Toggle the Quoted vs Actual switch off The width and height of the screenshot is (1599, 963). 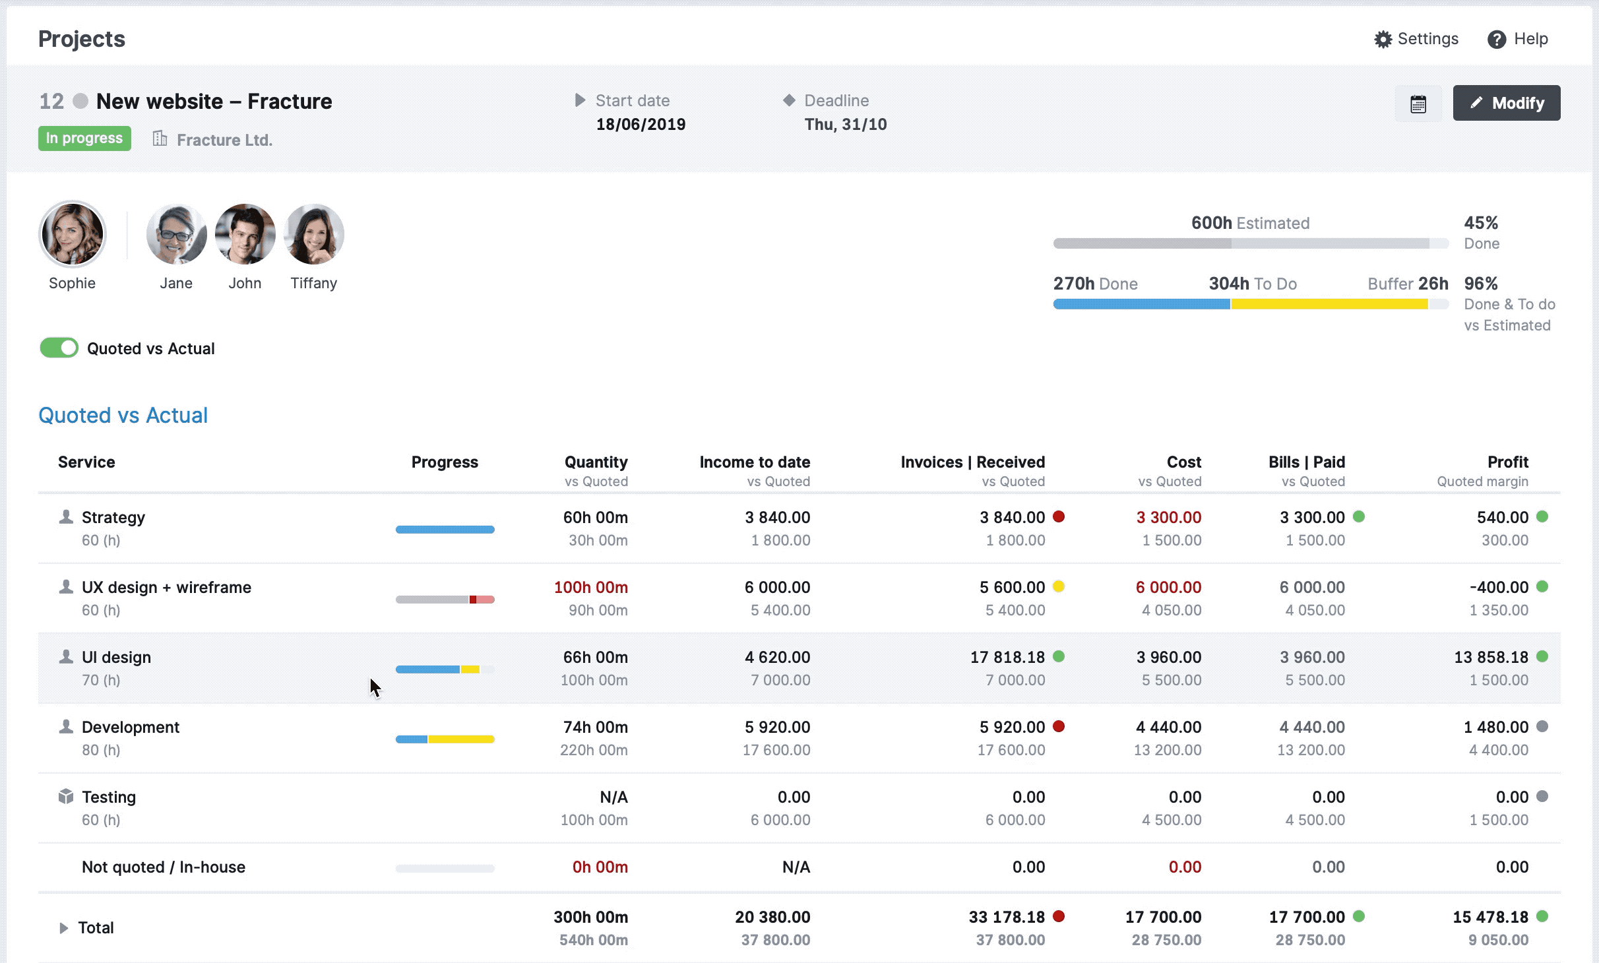(x=59, y=348)
